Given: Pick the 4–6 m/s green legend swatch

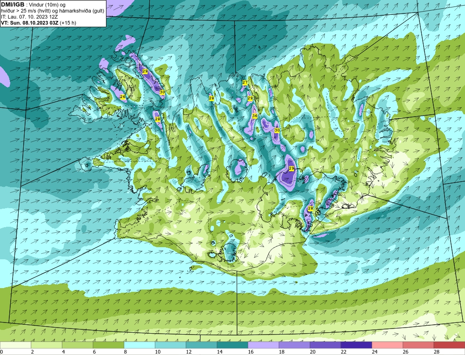Looking at the screenshot, I should point(77,345).
